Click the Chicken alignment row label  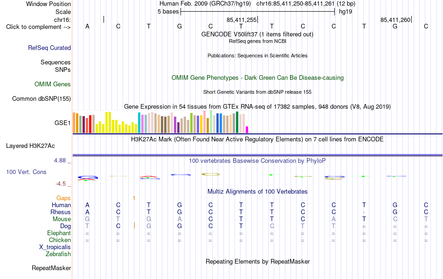click(60, 240)
